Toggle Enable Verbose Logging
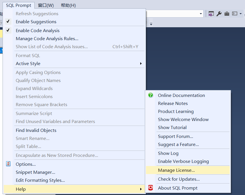This screenshot has height=195, width=245. [x=183, y=161]
